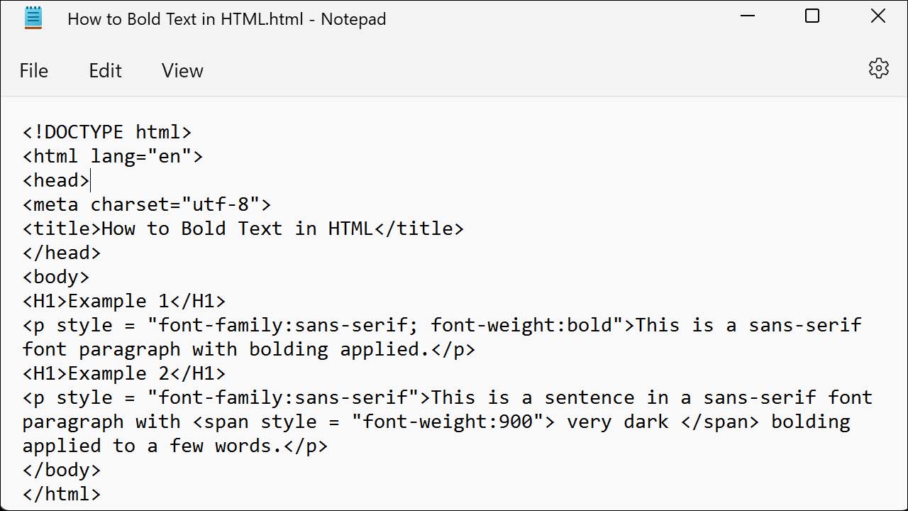Click the Notepad app icon in title bar
The width and height of the screenshot is (908, 511).
coord(33,18)
